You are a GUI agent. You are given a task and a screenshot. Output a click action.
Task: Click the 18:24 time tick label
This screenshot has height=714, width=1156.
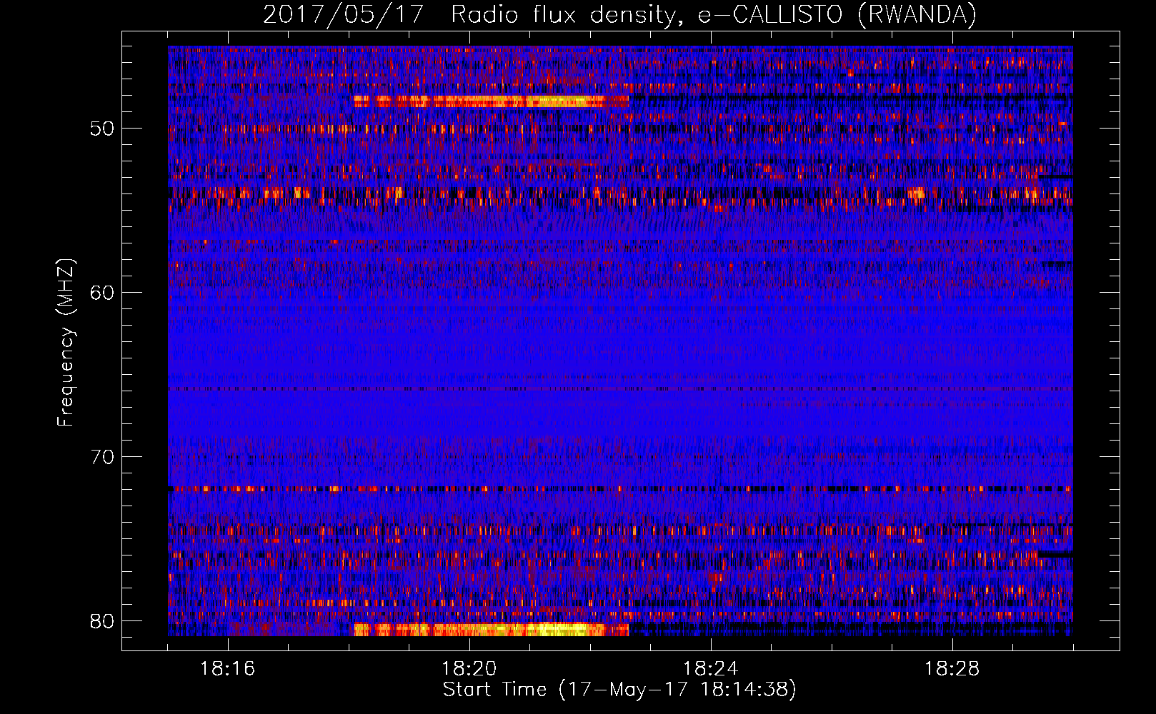(711, 669)
